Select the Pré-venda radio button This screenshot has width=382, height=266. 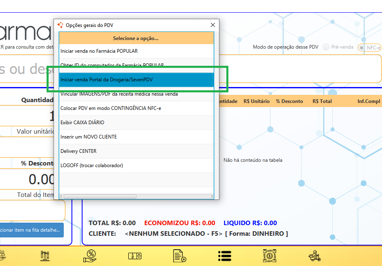tap(326, 47)
